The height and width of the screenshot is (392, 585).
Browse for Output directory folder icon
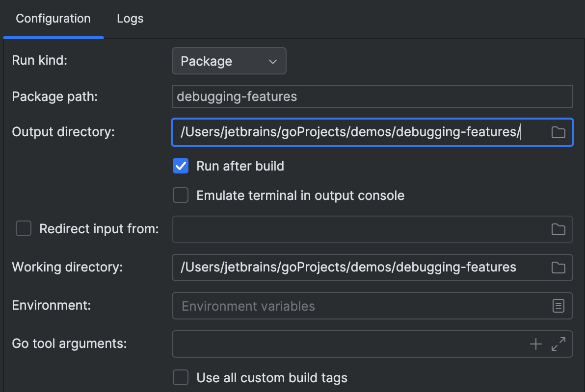point(558,132)
